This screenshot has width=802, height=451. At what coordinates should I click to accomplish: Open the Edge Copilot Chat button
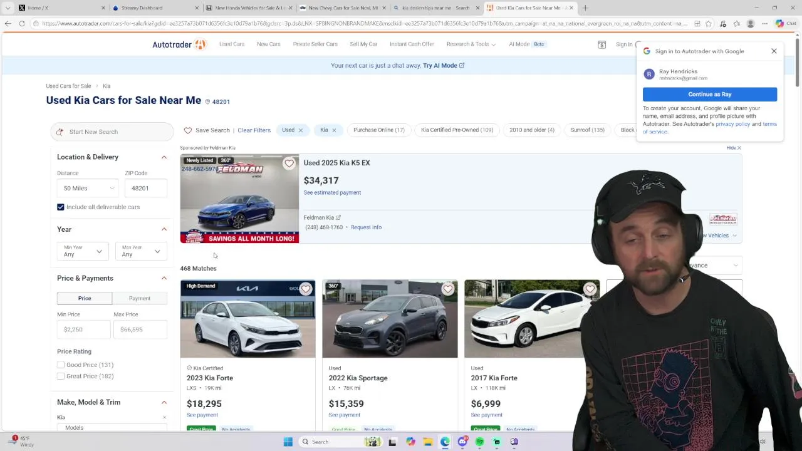784,24
